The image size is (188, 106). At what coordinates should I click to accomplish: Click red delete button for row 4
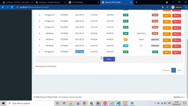click(x=177, y=28)
